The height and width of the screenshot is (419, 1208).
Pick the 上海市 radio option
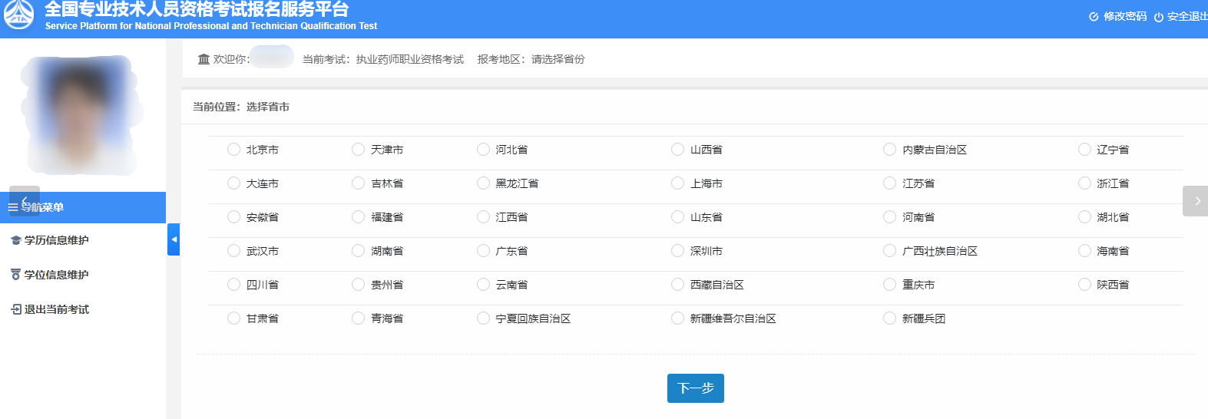(677, 183)
